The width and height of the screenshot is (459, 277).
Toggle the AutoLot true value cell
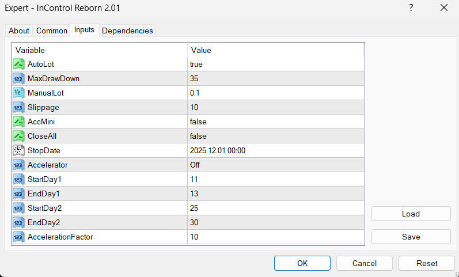(x=276, y=64)
